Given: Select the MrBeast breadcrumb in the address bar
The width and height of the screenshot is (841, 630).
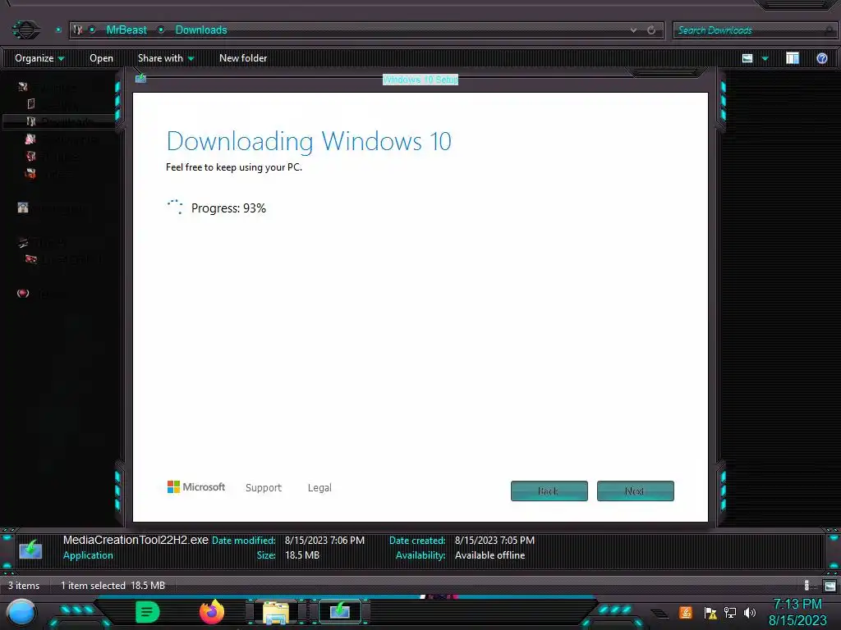Looking at the screenshot, I should [x=126, y=30].
